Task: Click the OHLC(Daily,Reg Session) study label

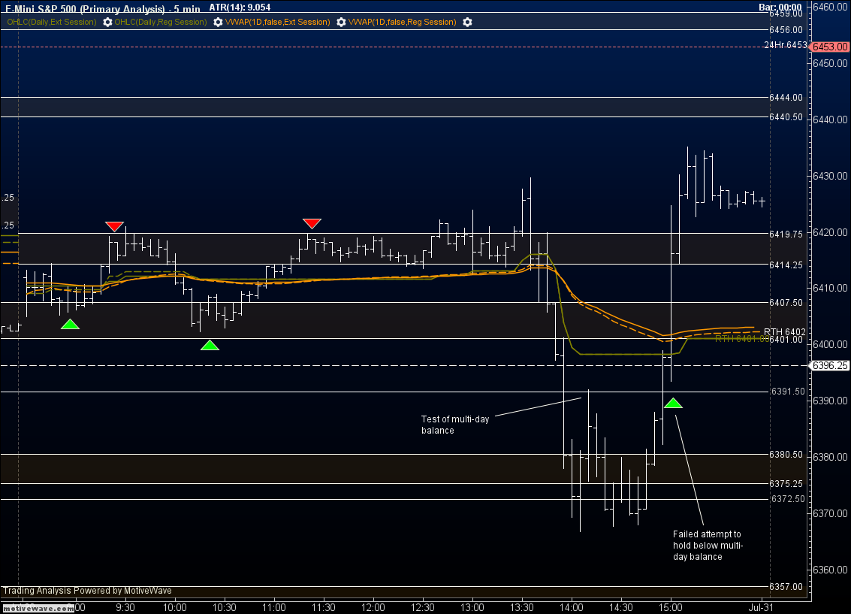Action: pyautogui.click(x=161, y=23)
